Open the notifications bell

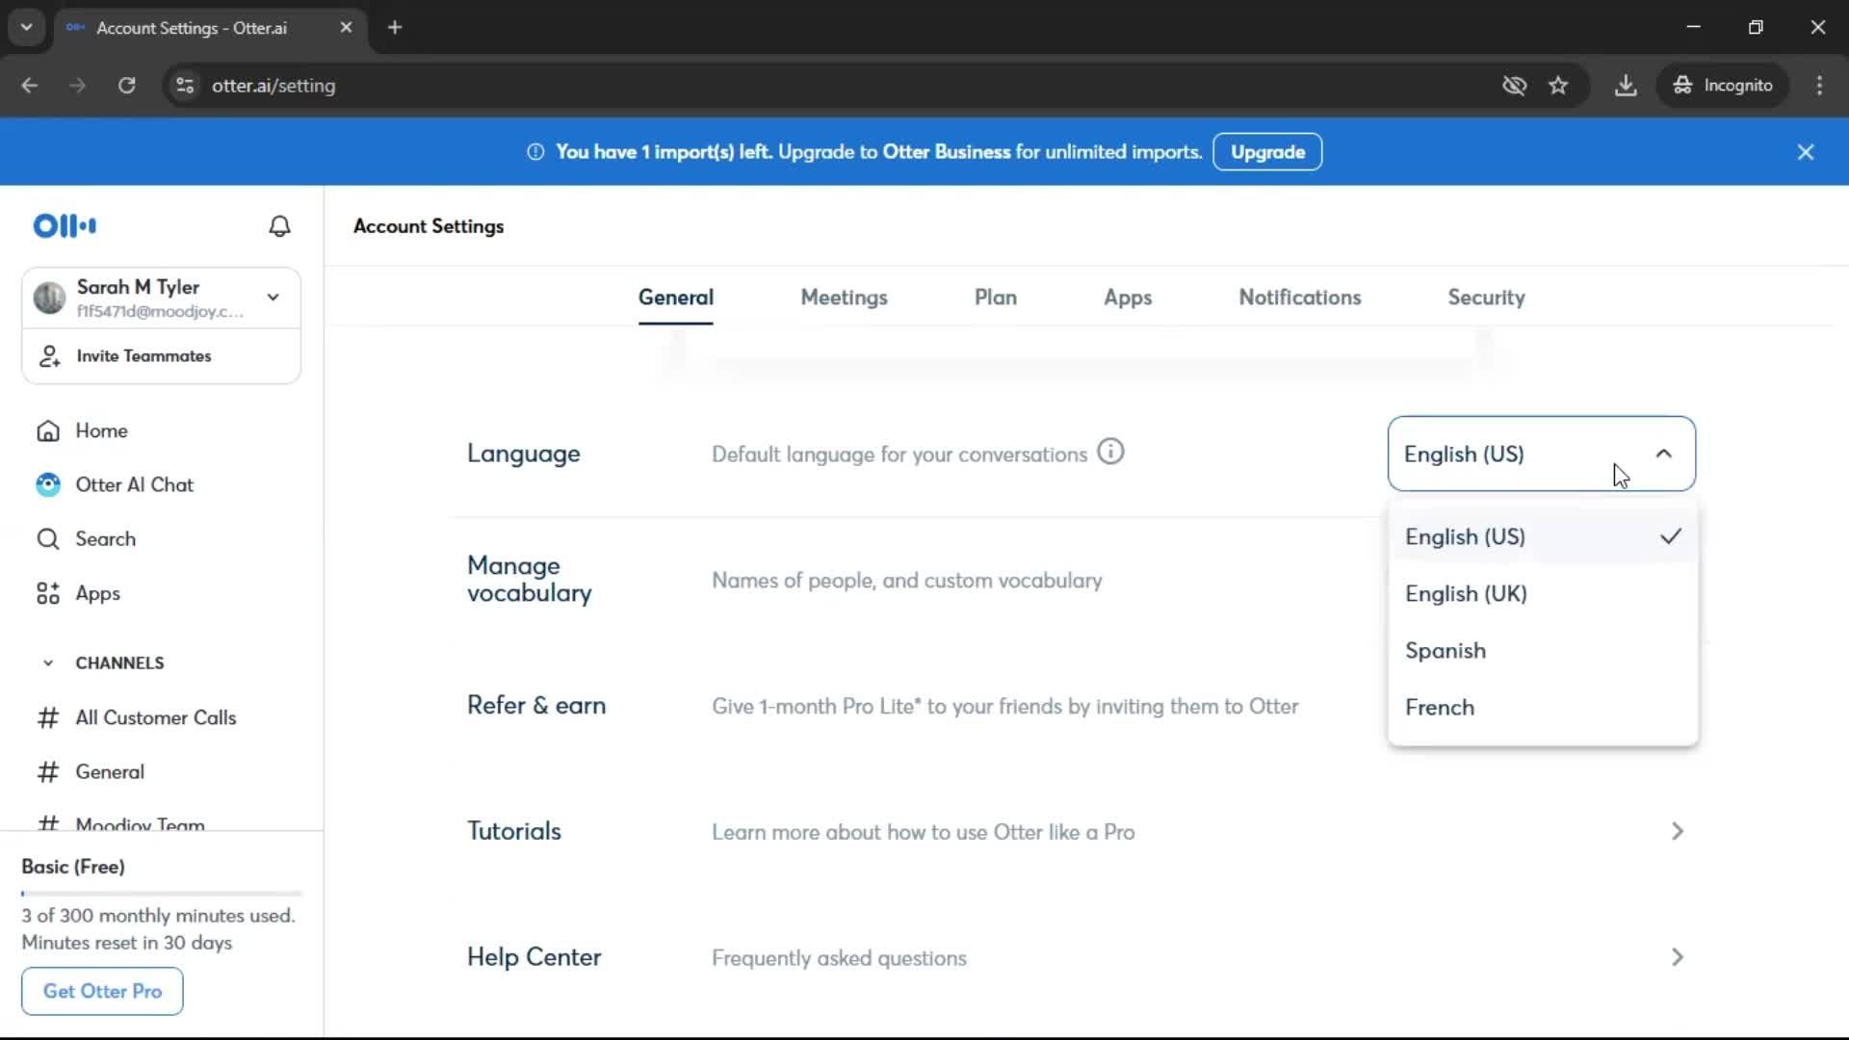click(279, 225)
